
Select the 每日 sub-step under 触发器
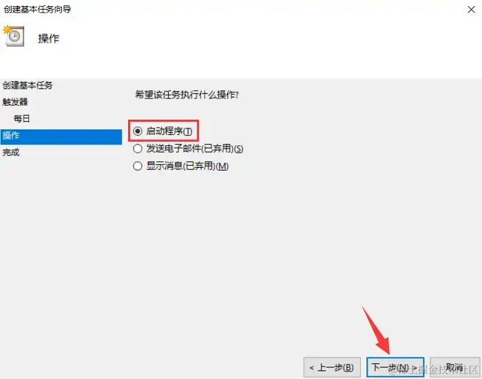[x=22, y=118]
